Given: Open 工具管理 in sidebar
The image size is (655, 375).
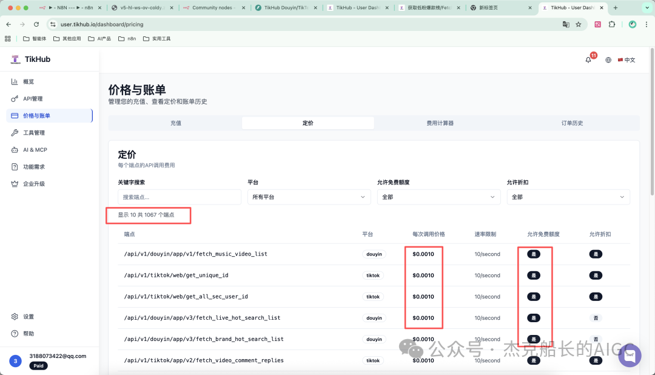Looking at the screenshot, I should [x=49, y=132].
